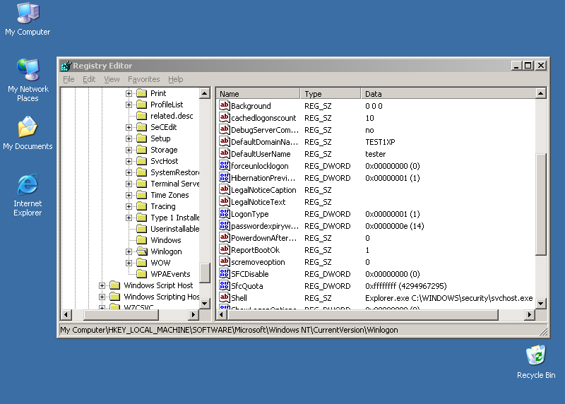Expand the Tracing key

click(129, 206)
